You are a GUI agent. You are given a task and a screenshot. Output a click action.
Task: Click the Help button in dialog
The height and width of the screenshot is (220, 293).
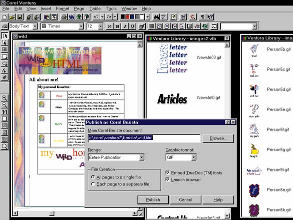[x=218, y=199]
